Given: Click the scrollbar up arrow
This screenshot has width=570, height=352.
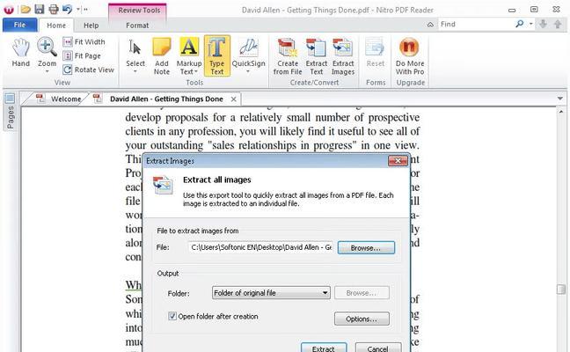Looking at the screenshot, I should tap(561, 112).
